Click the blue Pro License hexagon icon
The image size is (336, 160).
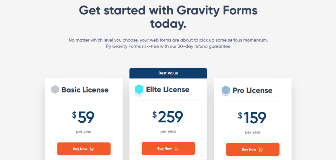point(226,90)
